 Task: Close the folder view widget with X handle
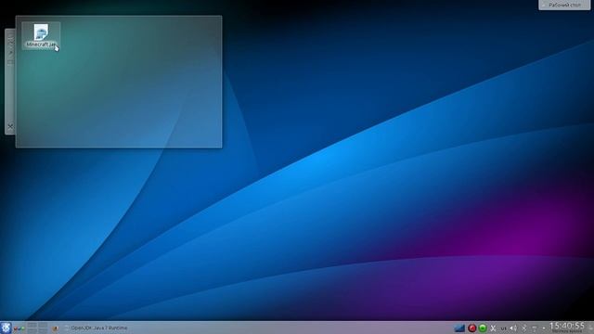[x=10, y=126]
